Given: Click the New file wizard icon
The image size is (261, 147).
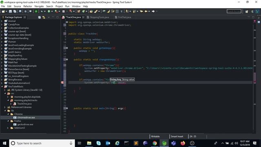Looking at the screenshot, I should coord(3,11).
